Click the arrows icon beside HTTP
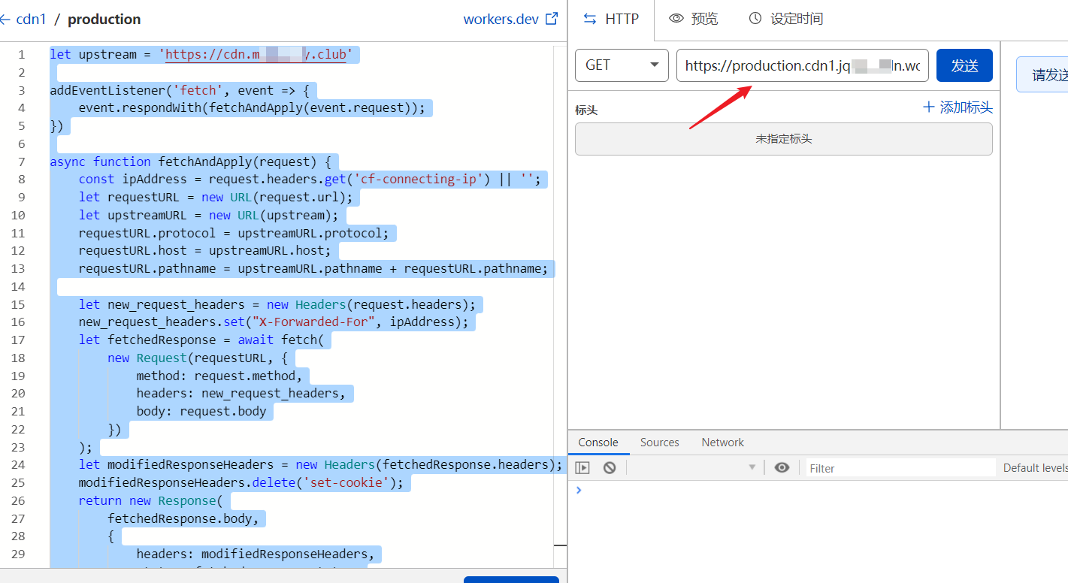 point(589,18)
